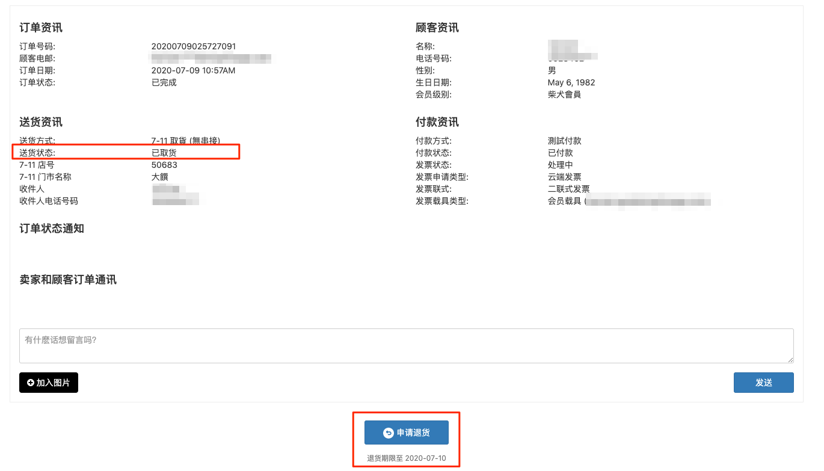Click the return deadline text 退货期限至 2020-07-10
This screenshot has height=471, width=824.
click(407, 458)
